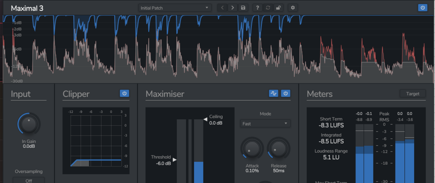Viewport: 435px width, 183px height.
Task: Click the Release 50ms value
Action: tap(279, 171)
